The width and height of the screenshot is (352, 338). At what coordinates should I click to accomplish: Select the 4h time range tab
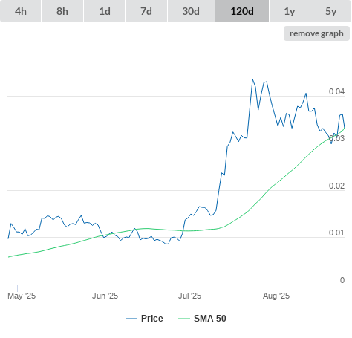(x=21, y=11)
